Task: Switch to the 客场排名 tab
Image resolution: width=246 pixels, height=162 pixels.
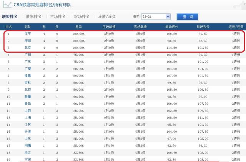Action: [82, 17]
